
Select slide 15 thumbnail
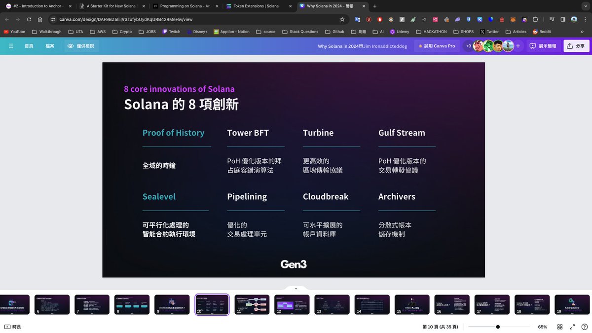pyautogui.click(x=412, y=305)
